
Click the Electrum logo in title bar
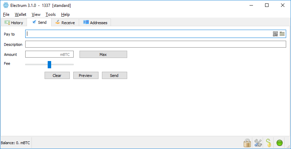pos(6,6)
